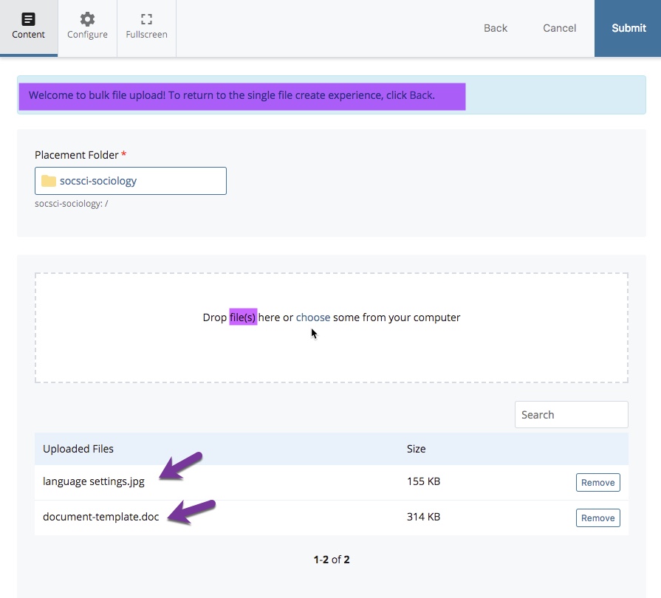Viewport: 661px width, 598px height.
Task: Click the Content document icon
Action: 28,19
